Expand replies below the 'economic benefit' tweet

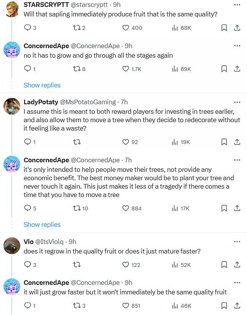[x=42, y=225]
